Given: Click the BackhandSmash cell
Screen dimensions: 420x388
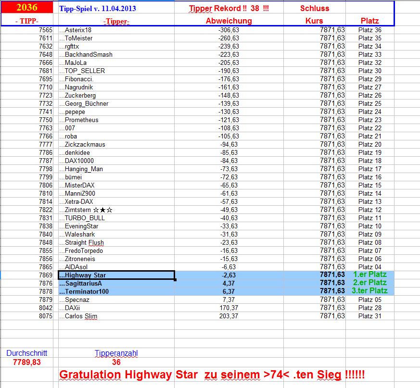Looking at the screenshot, I should tap(116, 55).
